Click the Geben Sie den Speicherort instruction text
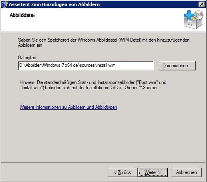 (104, 42)
